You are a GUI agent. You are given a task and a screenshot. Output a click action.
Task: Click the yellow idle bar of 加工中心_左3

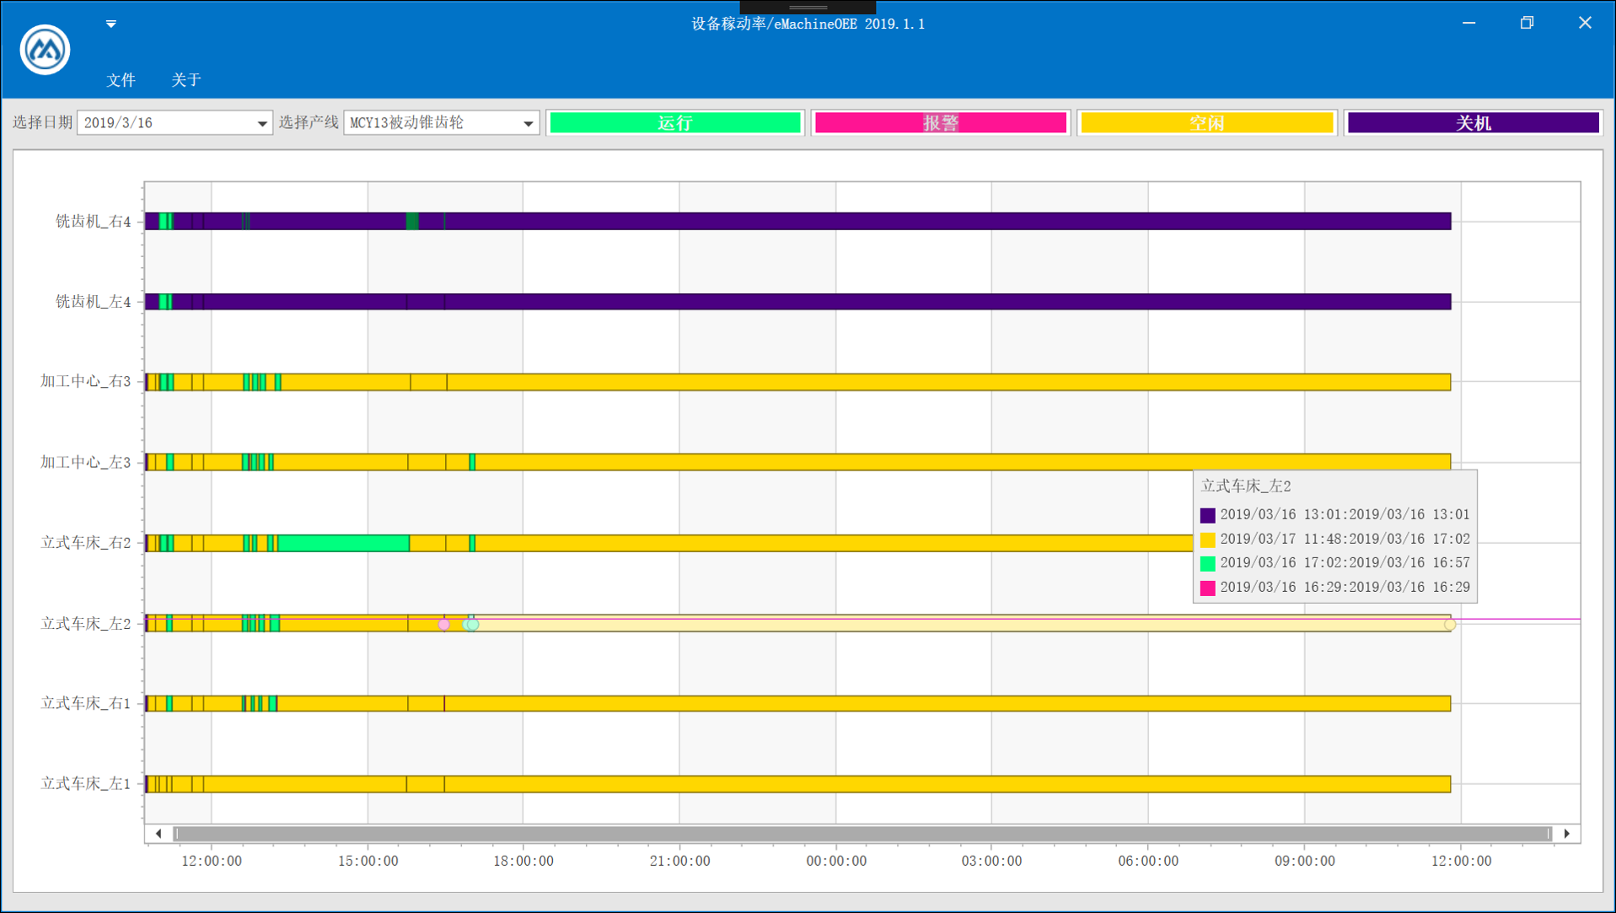click(x=963, y=463)
